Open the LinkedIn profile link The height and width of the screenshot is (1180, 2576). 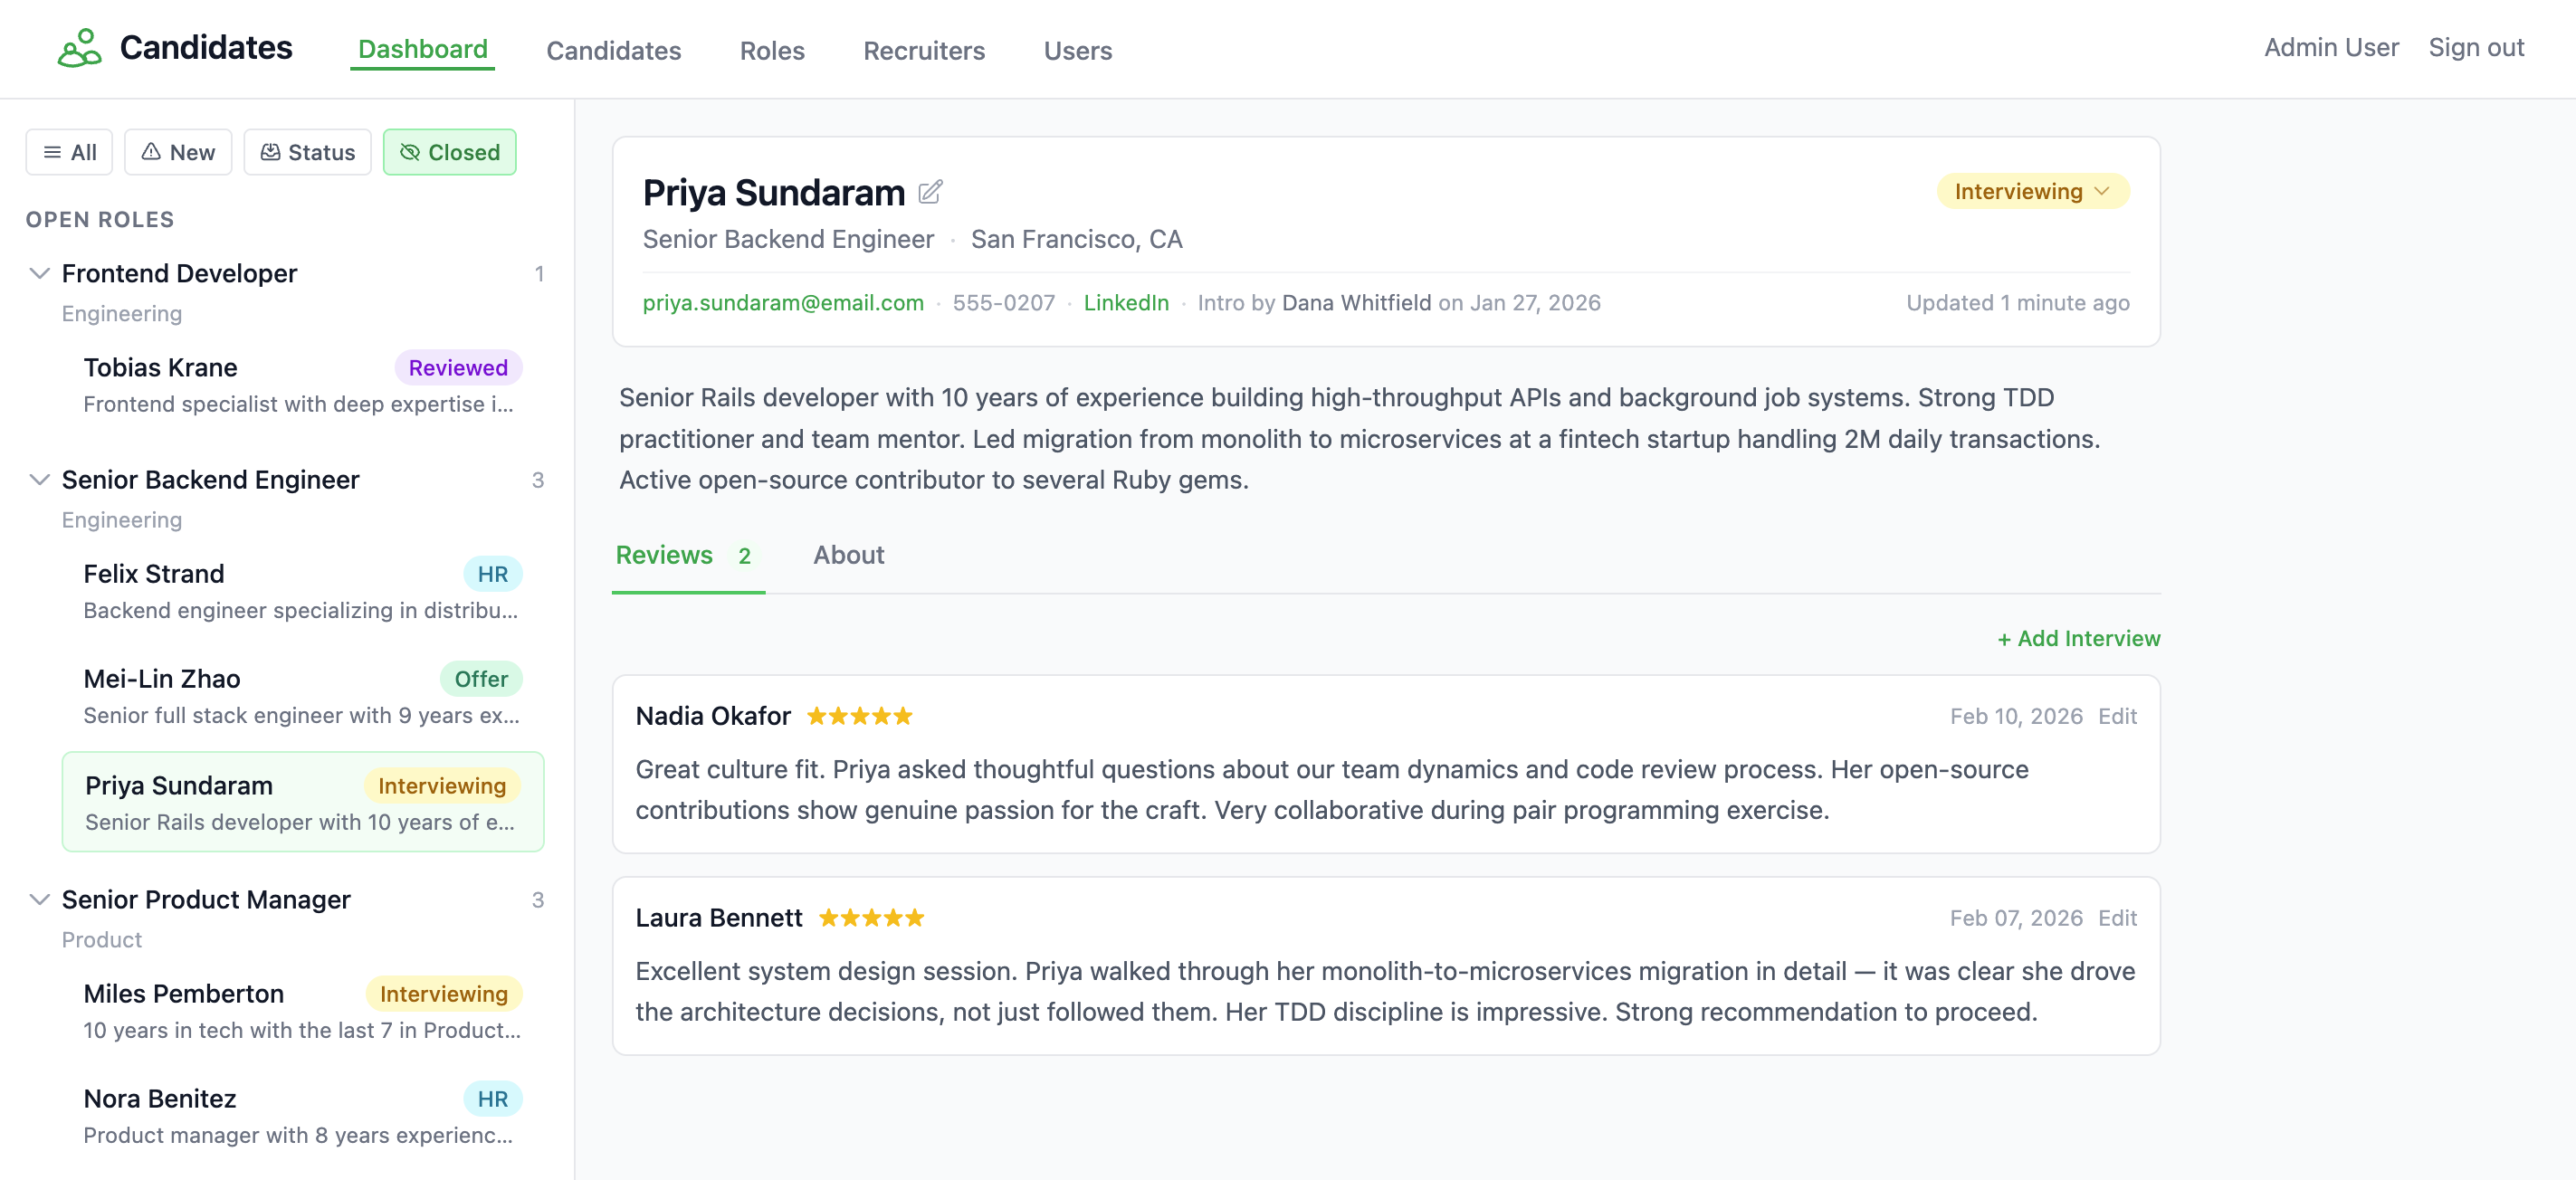[x=1125, y=303]
